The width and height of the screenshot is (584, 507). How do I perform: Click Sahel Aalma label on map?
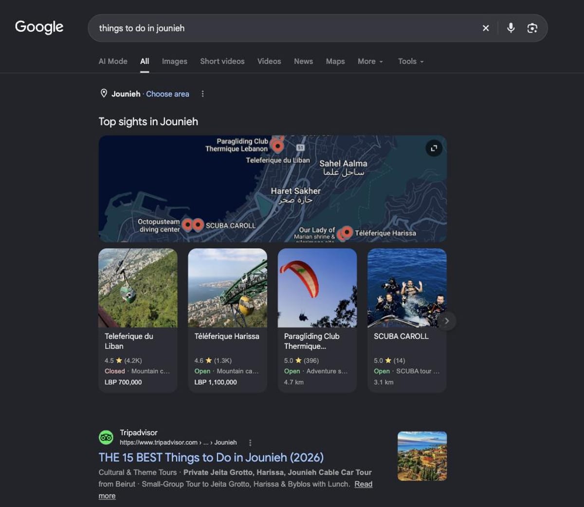[343, 167]
